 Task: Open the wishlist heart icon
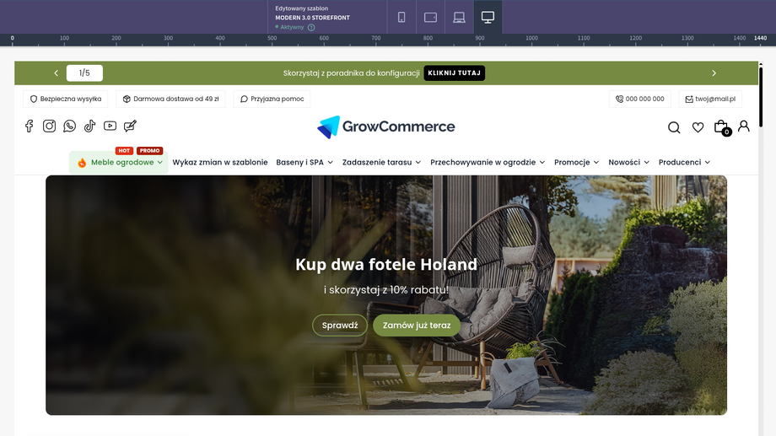[x=698, y=127]
